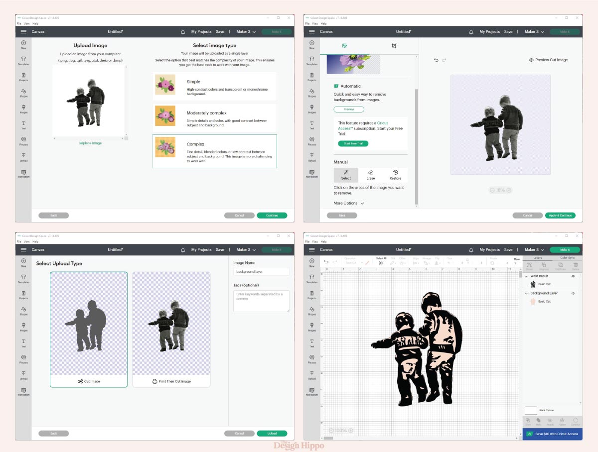Click the Weld icon in the Layers panel
The image size is (598, 452).
click(538, 421)
